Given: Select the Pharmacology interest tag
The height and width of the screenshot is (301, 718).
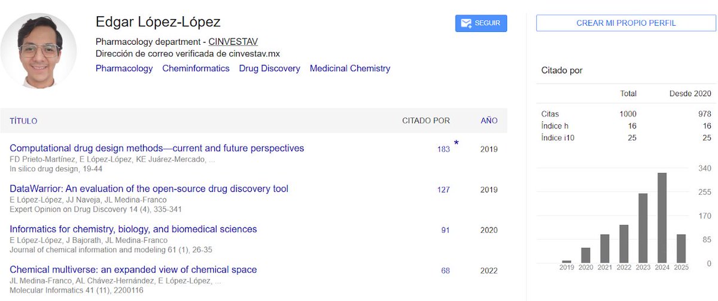Looking at the screenshot, I should coord(124,69).
